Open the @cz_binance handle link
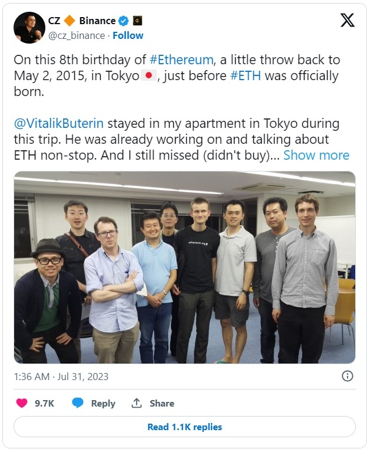367x449 pixels. click(x=77, y=35)
